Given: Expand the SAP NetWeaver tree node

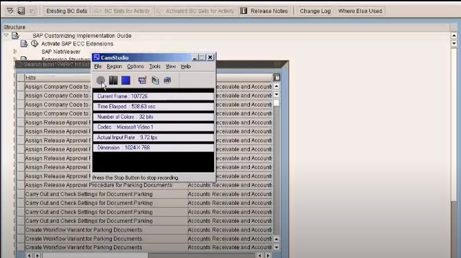Looking at the screenshot, I should tap(15, 52).
